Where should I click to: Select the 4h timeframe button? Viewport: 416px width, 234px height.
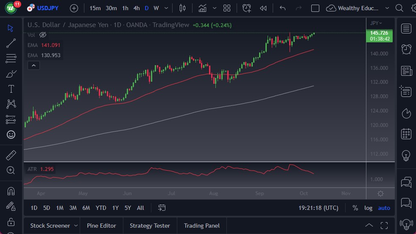[137, 8]
